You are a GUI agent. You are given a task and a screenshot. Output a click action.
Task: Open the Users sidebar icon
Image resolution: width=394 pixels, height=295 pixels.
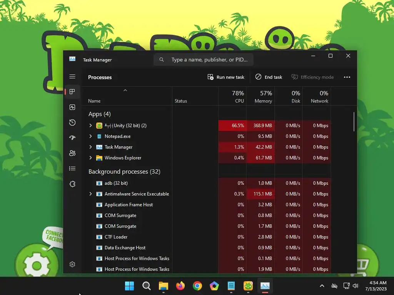point(72,153)
